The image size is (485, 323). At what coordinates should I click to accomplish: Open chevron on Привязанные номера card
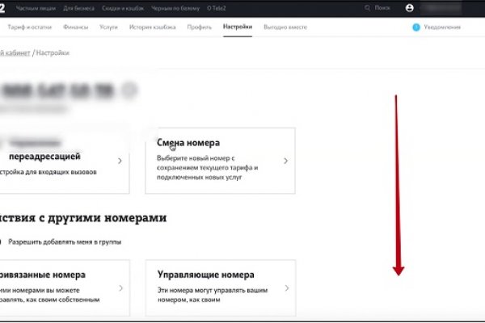(120, 287)
